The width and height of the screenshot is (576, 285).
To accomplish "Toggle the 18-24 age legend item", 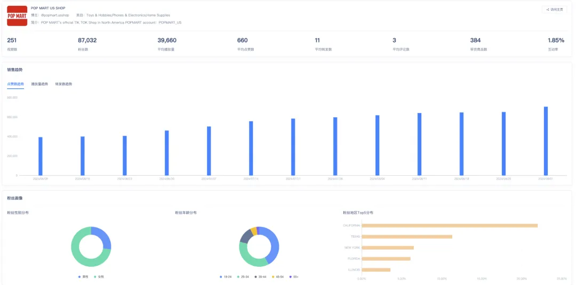I will pos(226,276).
